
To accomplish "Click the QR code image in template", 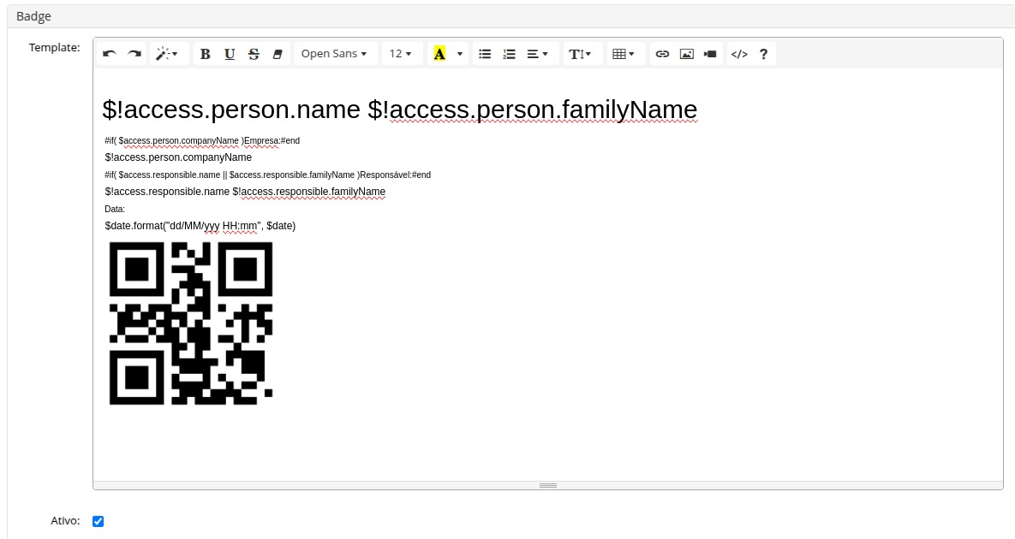I will click(x=191, y=323).
